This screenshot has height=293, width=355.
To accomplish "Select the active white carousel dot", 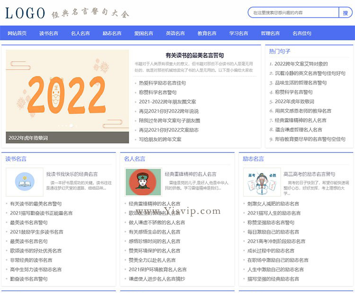I will tap(71, 126).
